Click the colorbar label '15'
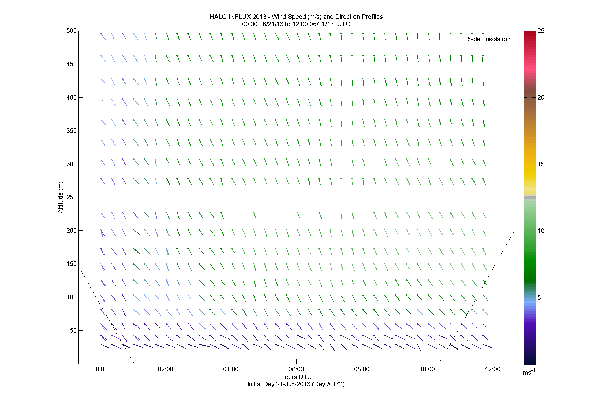Screen dimensions: 603x409 tap(541, 164)
